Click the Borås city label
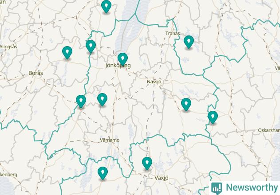 [x=35, y=73]
